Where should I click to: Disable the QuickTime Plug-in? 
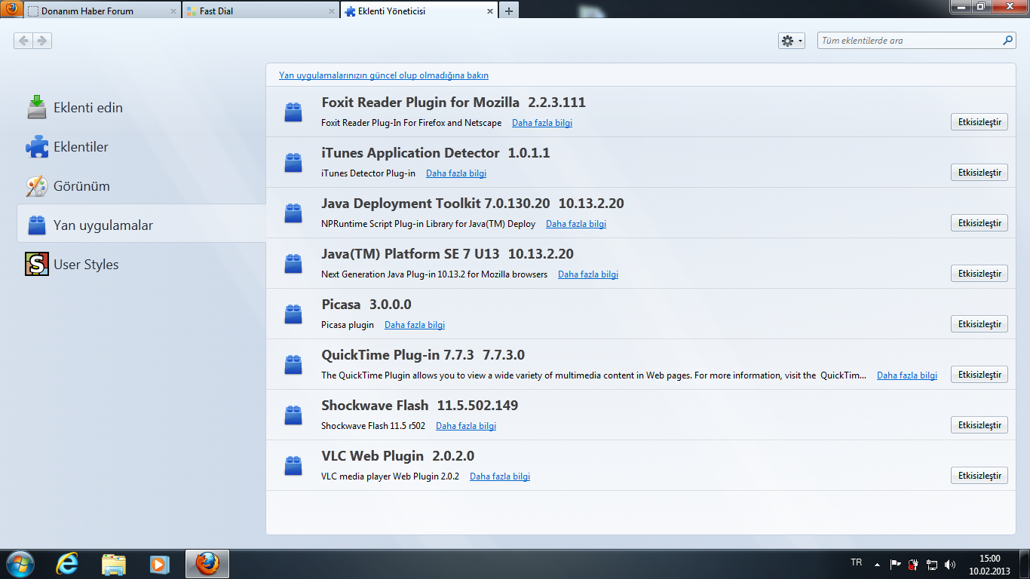tap(979, 375)
